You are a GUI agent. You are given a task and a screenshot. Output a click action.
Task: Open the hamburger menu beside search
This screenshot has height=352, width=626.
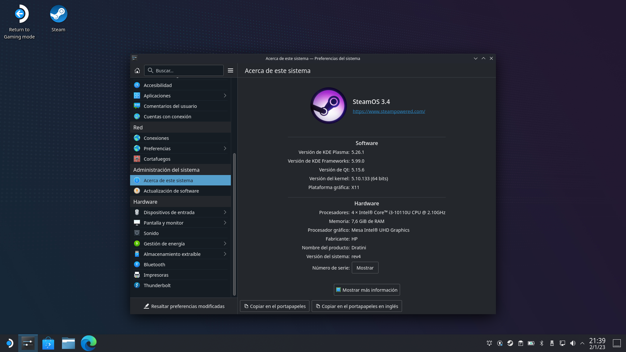click(231, 70)
